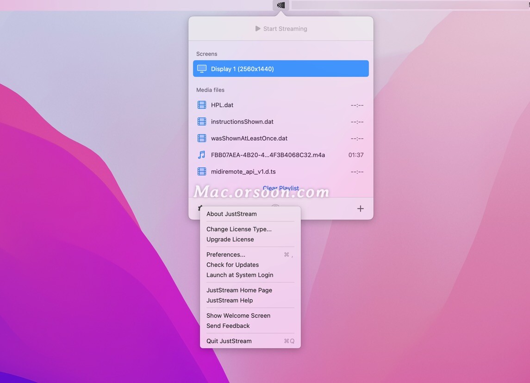Select midiremote_api_v1.d.ts in the playlist
The image size is (530, 383).
[281, 172]
